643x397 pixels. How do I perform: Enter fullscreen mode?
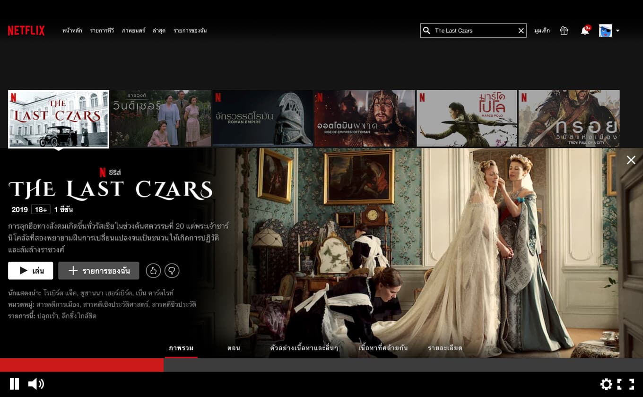[626, 384]
